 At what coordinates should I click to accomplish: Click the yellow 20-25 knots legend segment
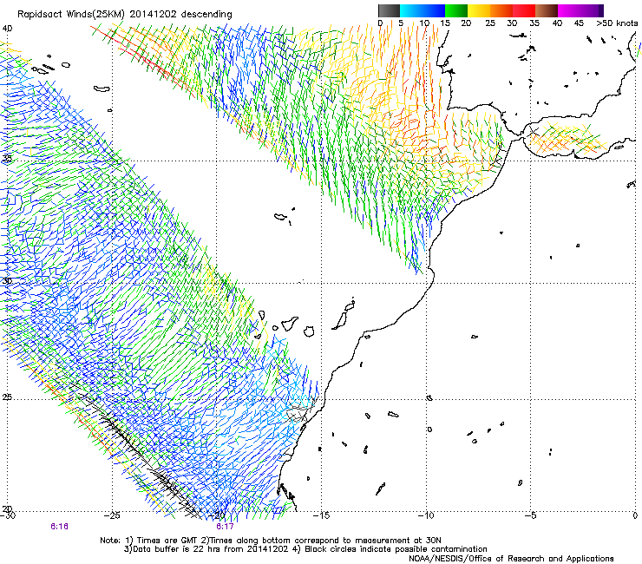click(x=479, y=10)
